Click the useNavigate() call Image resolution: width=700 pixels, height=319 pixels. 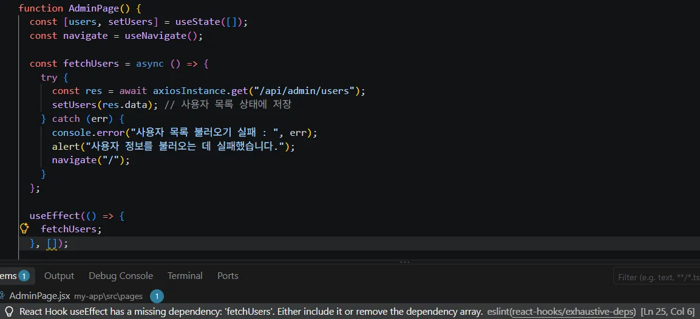coord(161,36)
